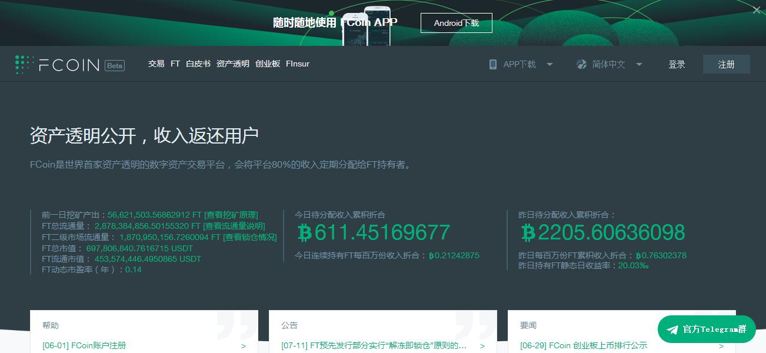Expand the APP下载 dropdown arrow
Screen dimensions: 766x353
click(x=549, y=64)
